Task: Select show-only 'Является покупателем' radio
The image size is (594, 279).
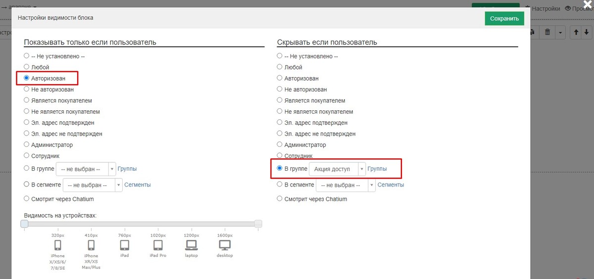Action: pyautogui.click(x=27, y=100)
